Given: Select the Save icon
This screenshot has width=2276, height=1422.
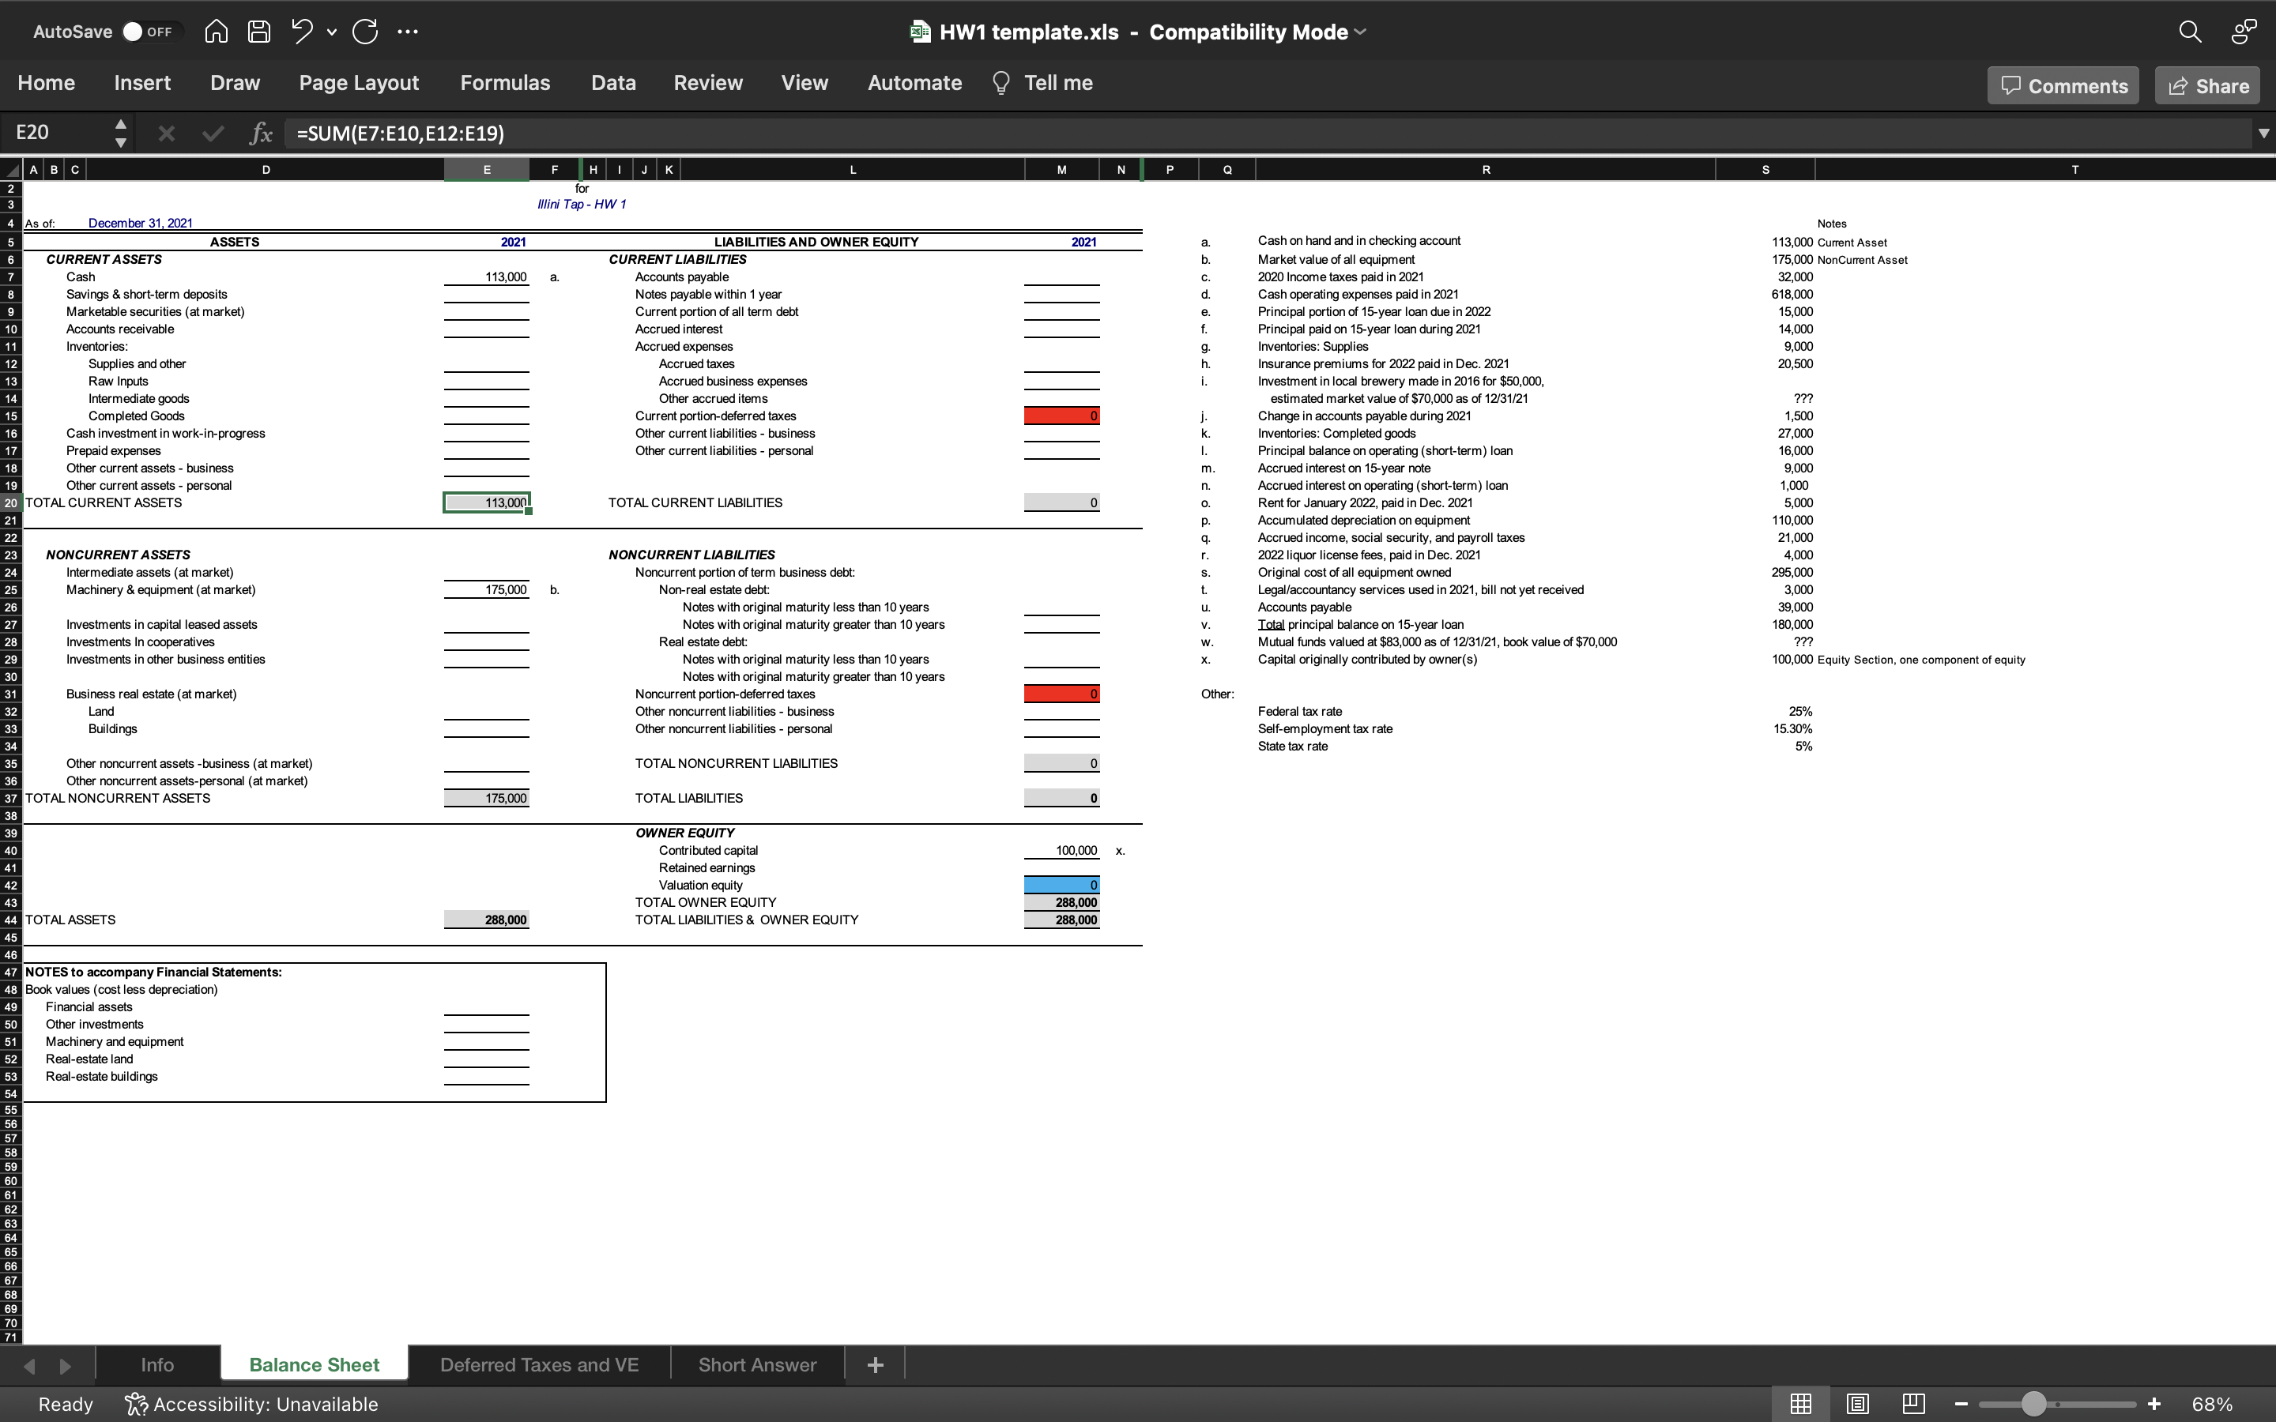Looking at the screenshot, I should [259, 31].
